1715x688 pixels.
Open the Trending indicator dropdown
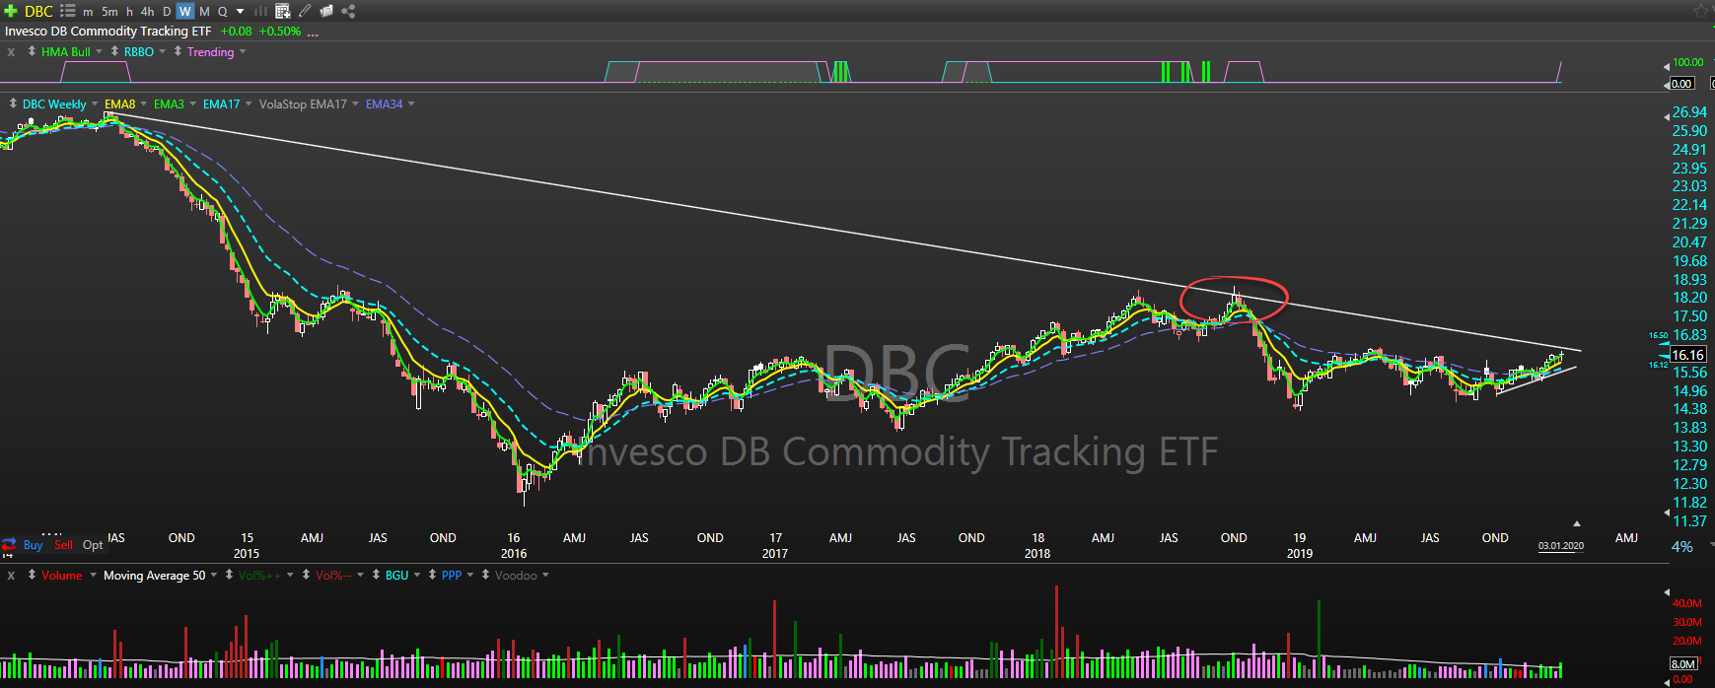[243, 52]
